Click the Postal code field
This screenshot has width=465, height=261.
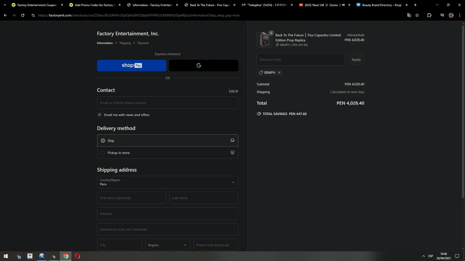pyautogui.click(x=216, y=245)
